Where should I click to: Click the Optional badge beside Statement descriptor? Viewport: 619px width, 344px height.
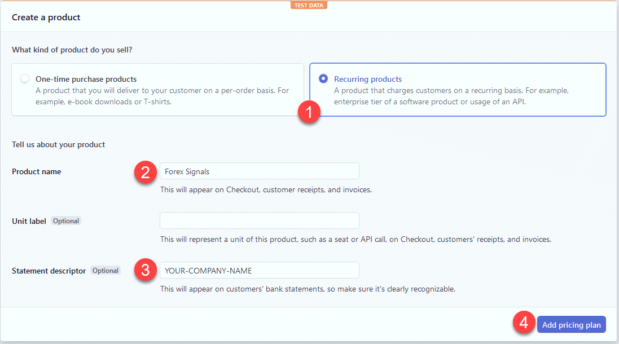pos(106,271)
